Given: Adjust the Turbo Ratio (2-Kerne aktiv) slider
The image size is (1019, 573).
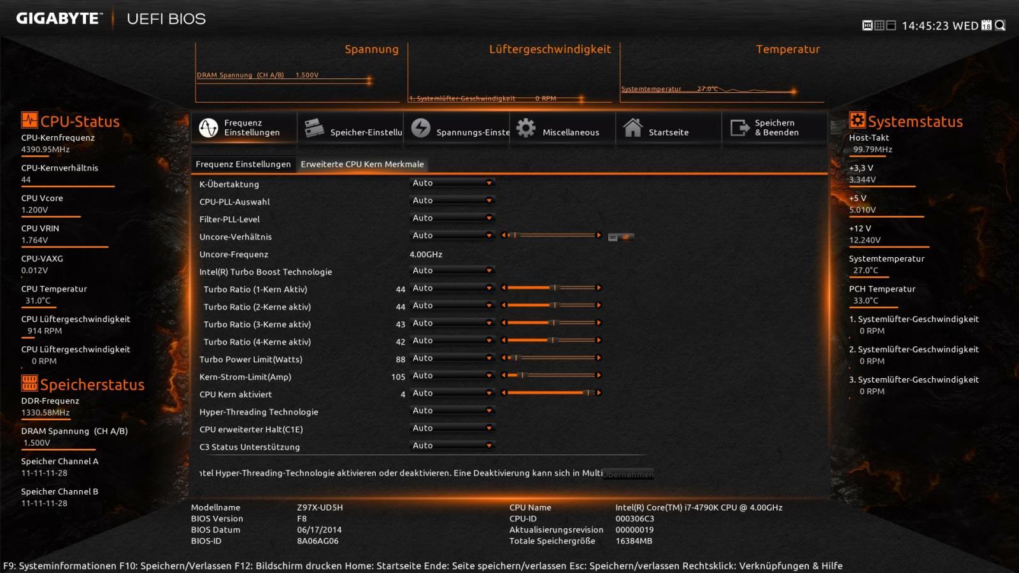Looking at the screenshot, I should click(551, 306).
